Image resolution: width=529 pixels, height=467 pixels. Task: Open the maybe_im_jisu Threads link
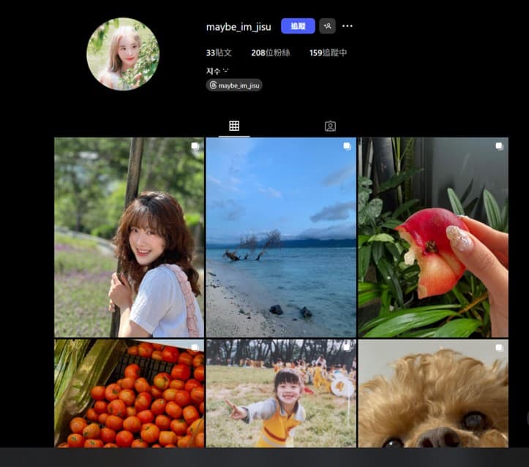234,86
